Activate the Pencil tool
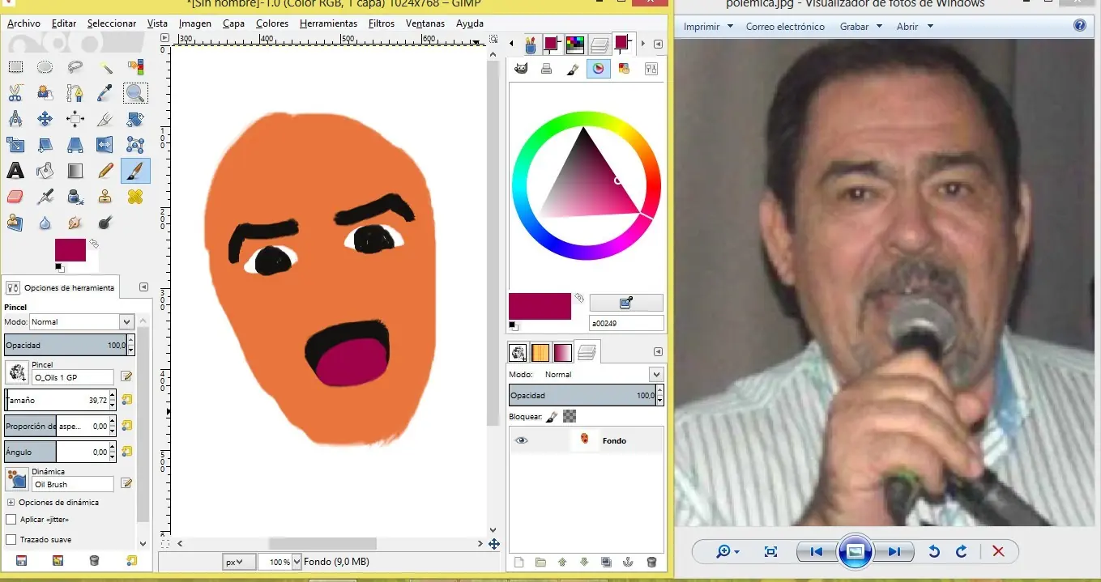 coord(105,171)
